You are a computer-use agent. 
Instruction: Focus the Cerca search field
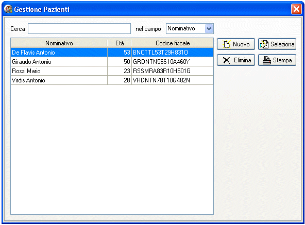pos(79,29)
